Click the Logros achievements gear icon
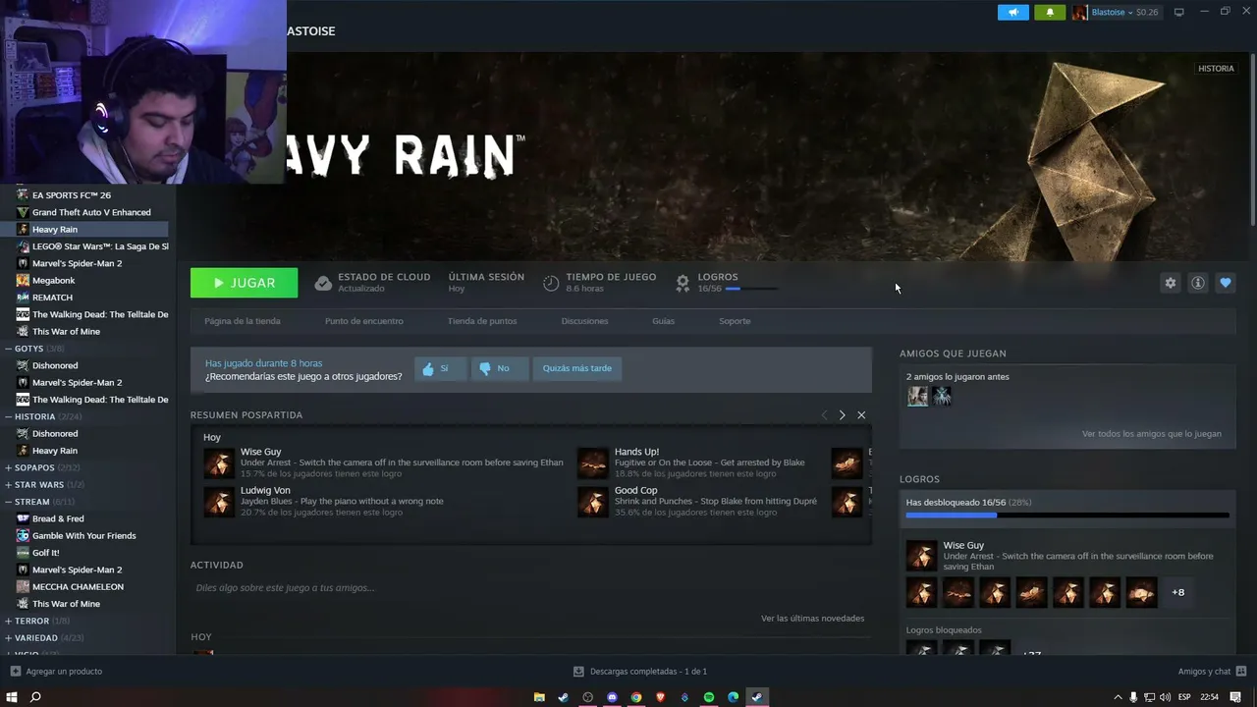Screen dimensions: 1257x707 coord(683,283)
